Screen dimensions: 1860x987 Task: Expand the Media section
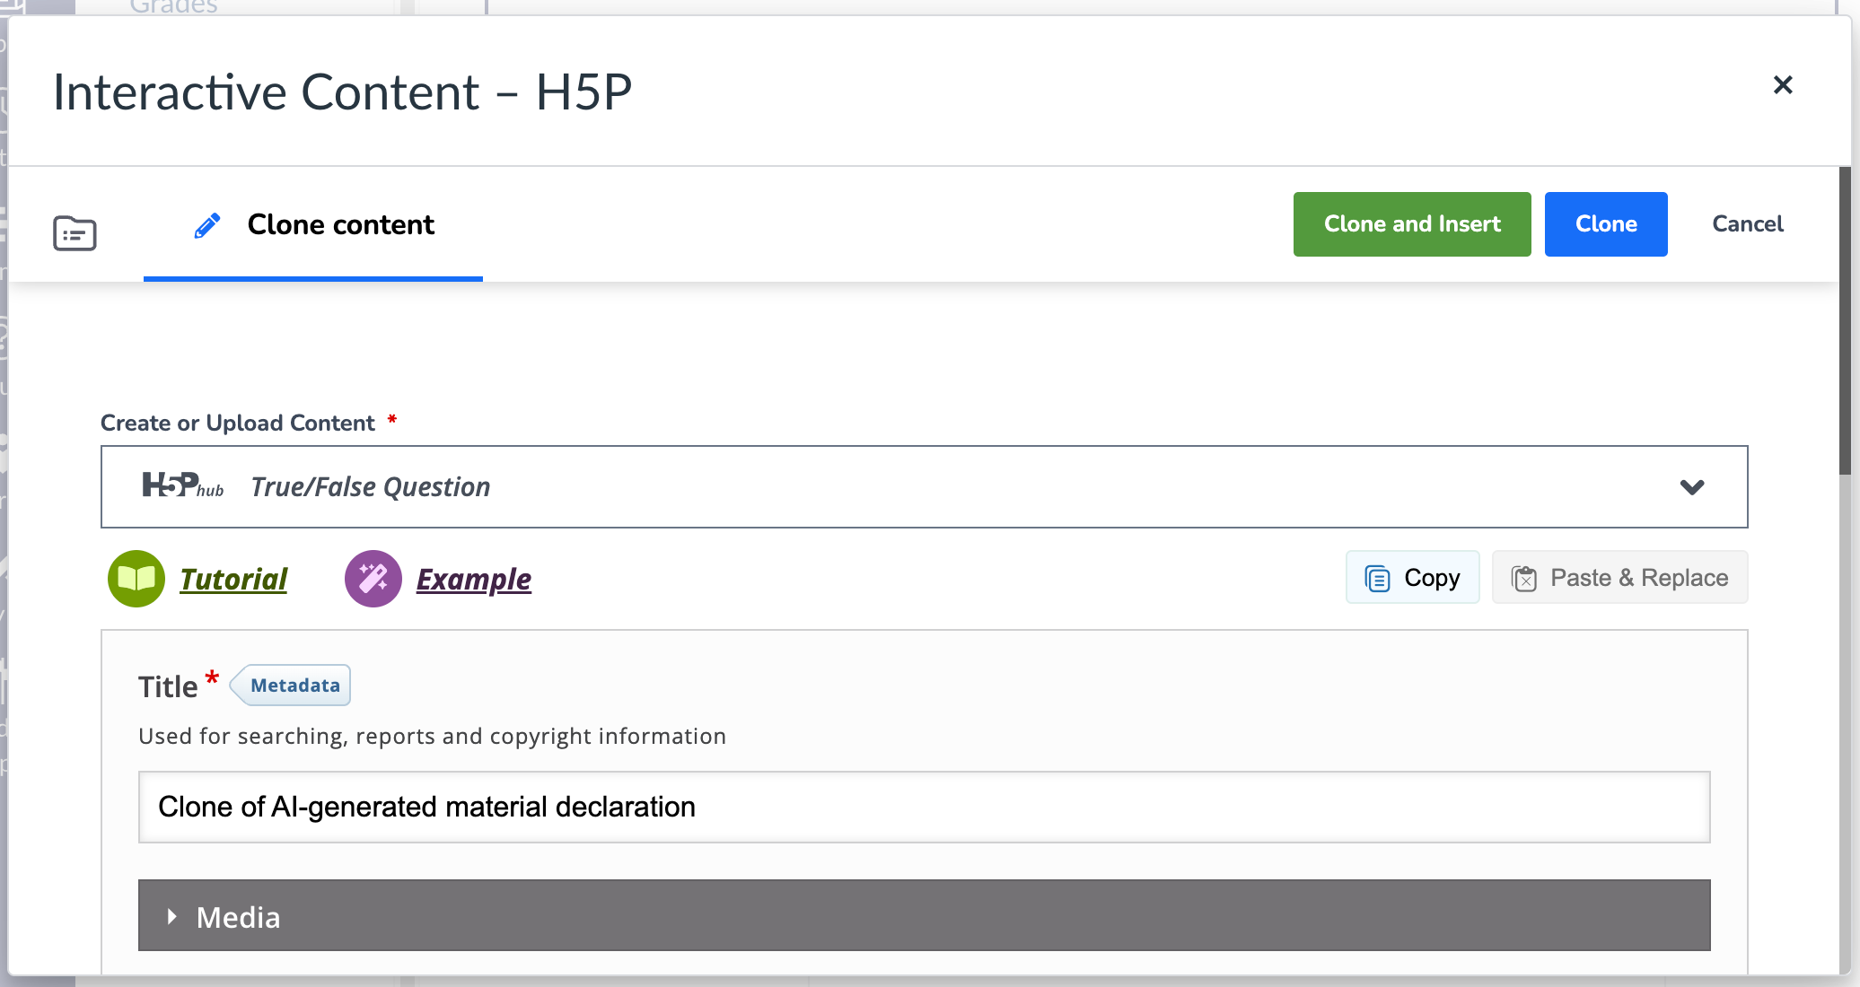tap(925, 916)
